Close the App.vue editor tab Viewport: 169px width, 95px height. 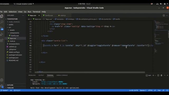point(39,16)
